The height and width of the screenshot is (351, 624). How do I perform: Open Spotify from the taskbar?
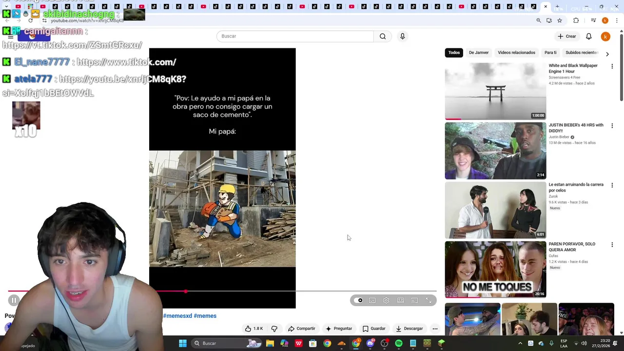point(398,343)
